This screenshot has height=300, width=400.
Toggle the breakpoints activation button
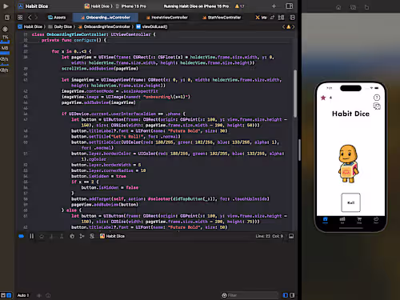click(x=22, y=236)
